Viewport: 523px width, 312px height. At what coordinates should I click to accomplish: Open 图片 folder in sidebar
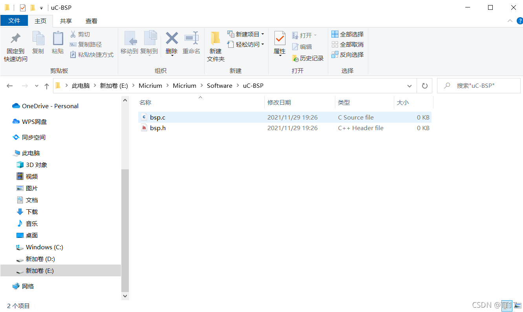pos(27,188)
